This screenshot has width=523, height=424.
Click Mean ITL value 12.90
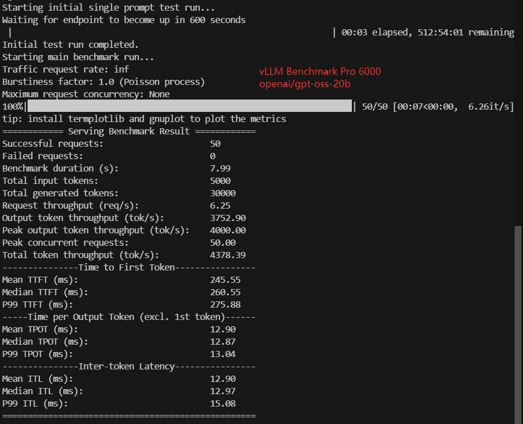[x=223, y=378]
